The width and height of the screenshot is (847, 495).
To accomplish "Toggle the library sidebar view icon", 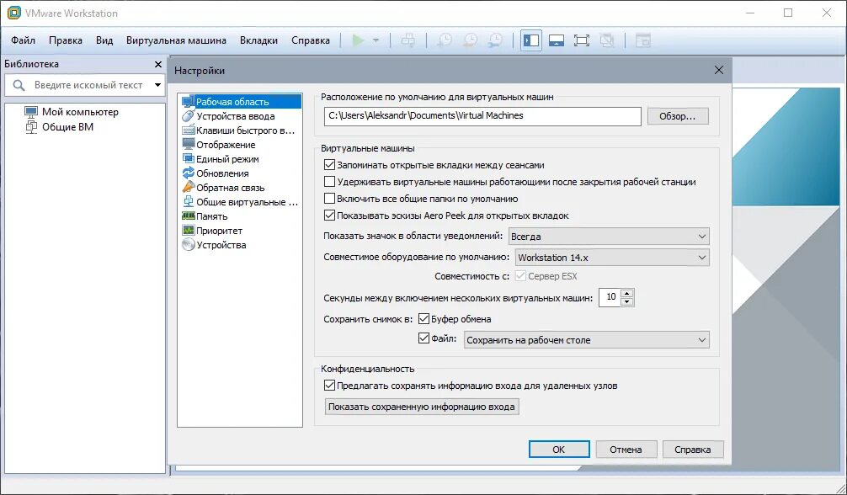I will [x=531, y=40].
